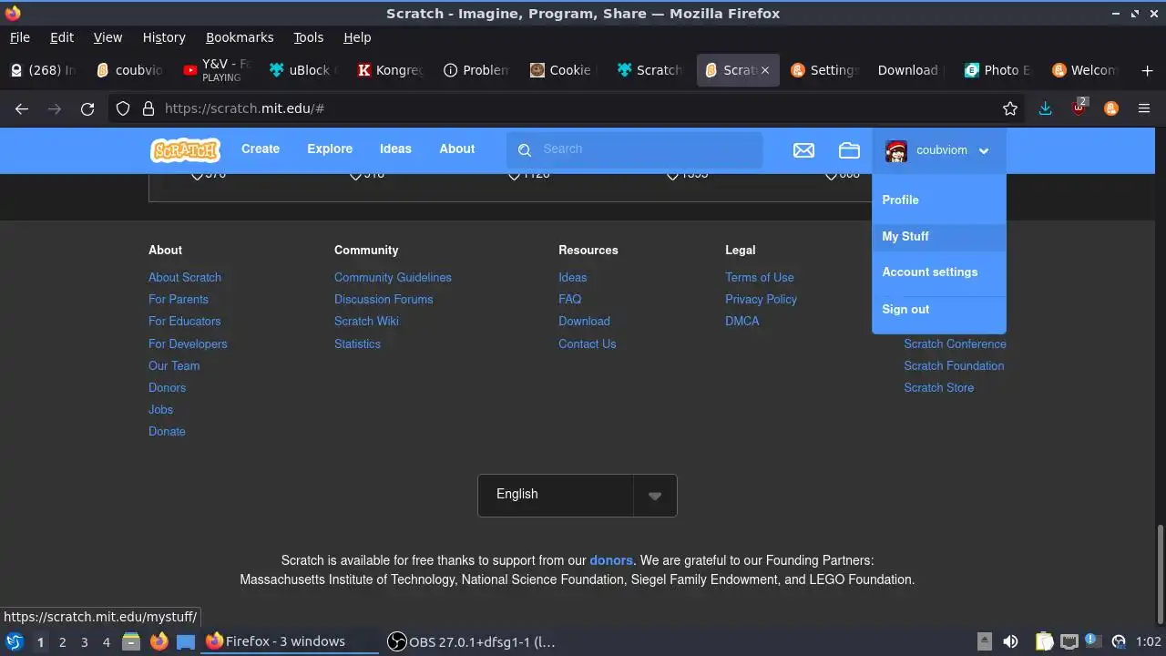Open the Tools menu
1166x656 pixels.
point(308,37)
